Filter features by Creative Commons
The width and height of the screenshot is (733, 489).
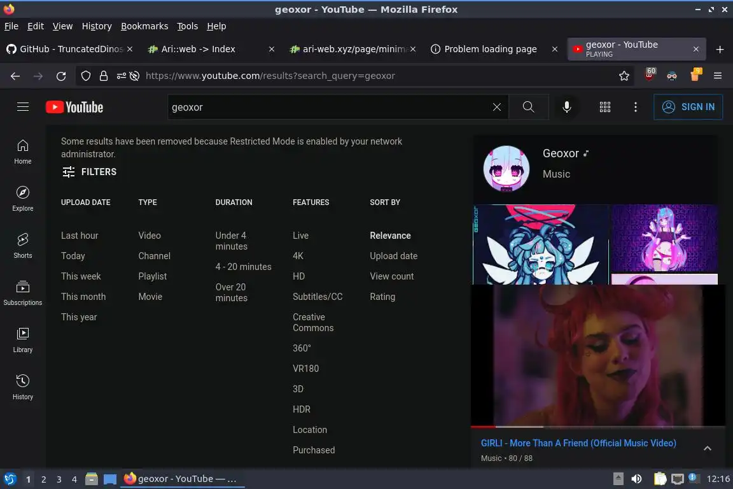coord(313,322)
